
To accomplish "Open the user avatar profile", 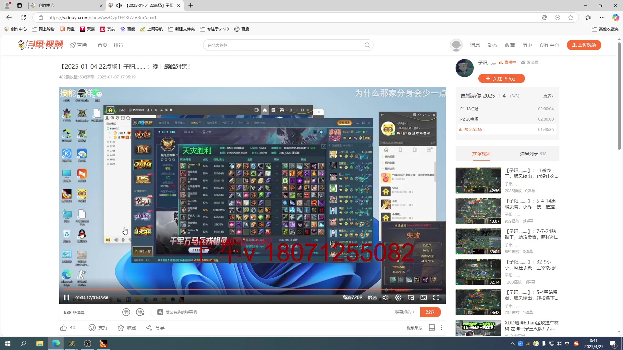I will [456, 45].
